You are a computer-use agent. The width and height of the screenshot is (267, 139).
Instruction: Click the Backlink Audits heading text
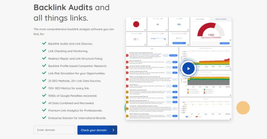click(63, 7)
